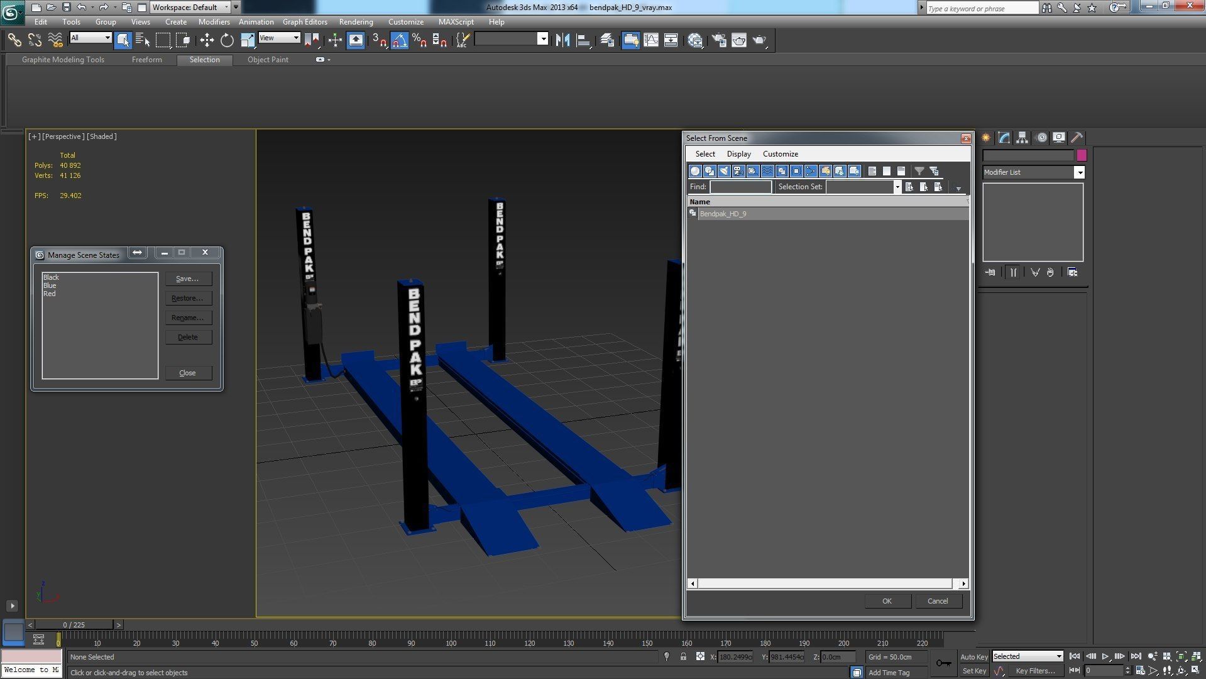Image resolution: width=1206 pixels, height=679 pixels.
Task: Toggle Display Cameras filter in Select From Scene
Action: 738,171
